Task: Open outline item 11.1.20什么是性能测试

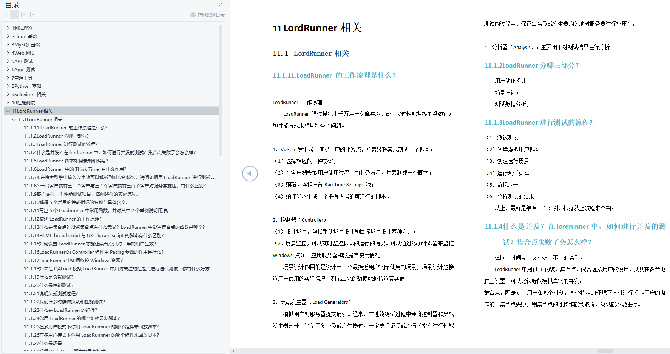Action: tap(49, 285)
